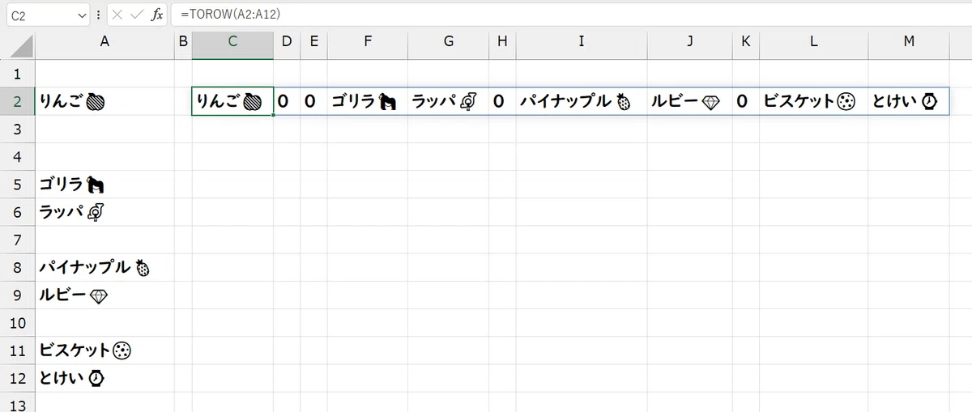Click cell J2 containing ルビー
This screenshot has width=972, height=412.
pyautogui.click(x=689, y=101)
